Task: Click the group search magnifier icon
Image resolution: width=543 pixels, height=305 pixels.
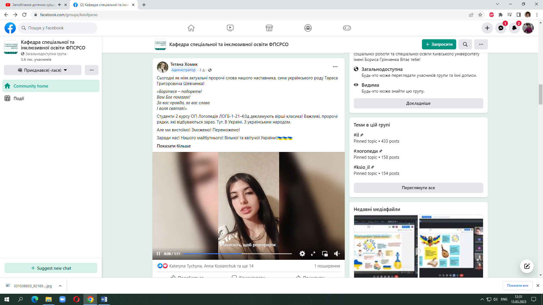Action: pyautogui.click(x=465, y=44)
